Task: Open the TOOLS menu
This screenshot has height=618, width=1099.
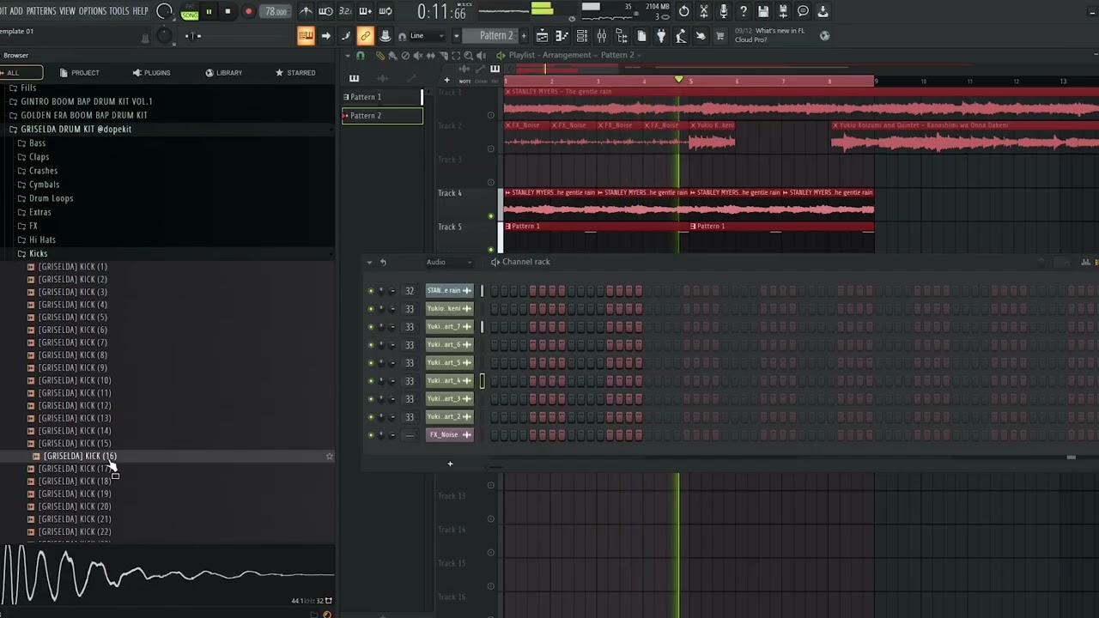Action: pos(119,11)
